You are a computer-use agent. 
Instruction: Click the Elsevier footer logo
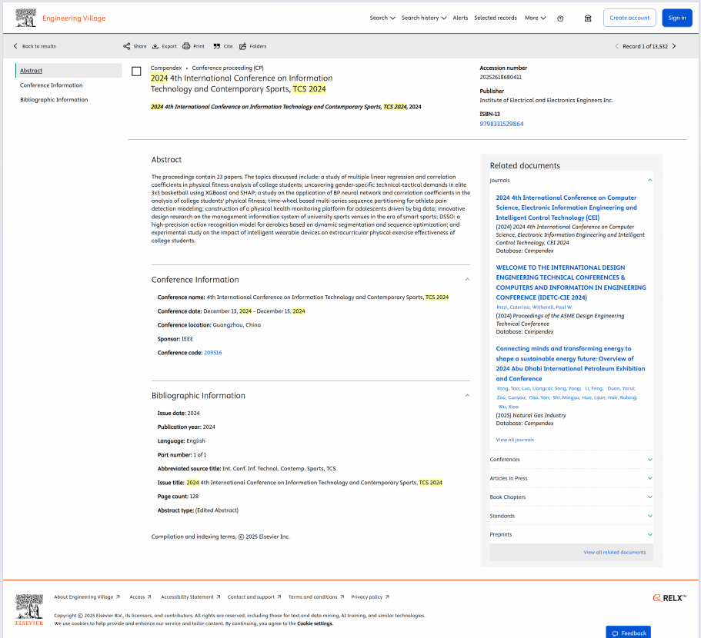[29, 610]
